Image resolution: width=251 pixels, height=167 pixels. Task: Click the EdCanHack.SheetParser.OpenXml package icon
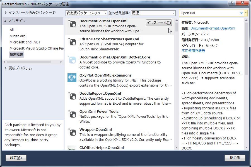pos(72,42)
